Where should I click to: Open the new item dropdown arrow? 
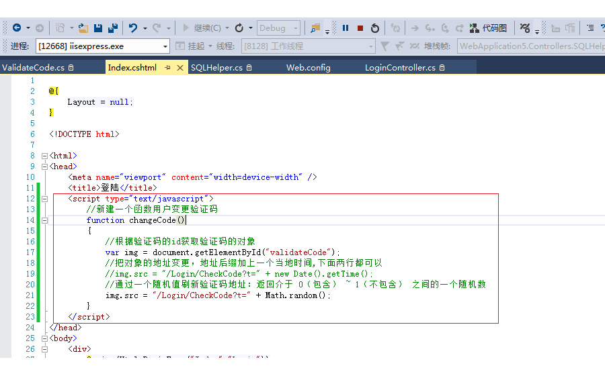pyautogui.click(x=72, y=28)
